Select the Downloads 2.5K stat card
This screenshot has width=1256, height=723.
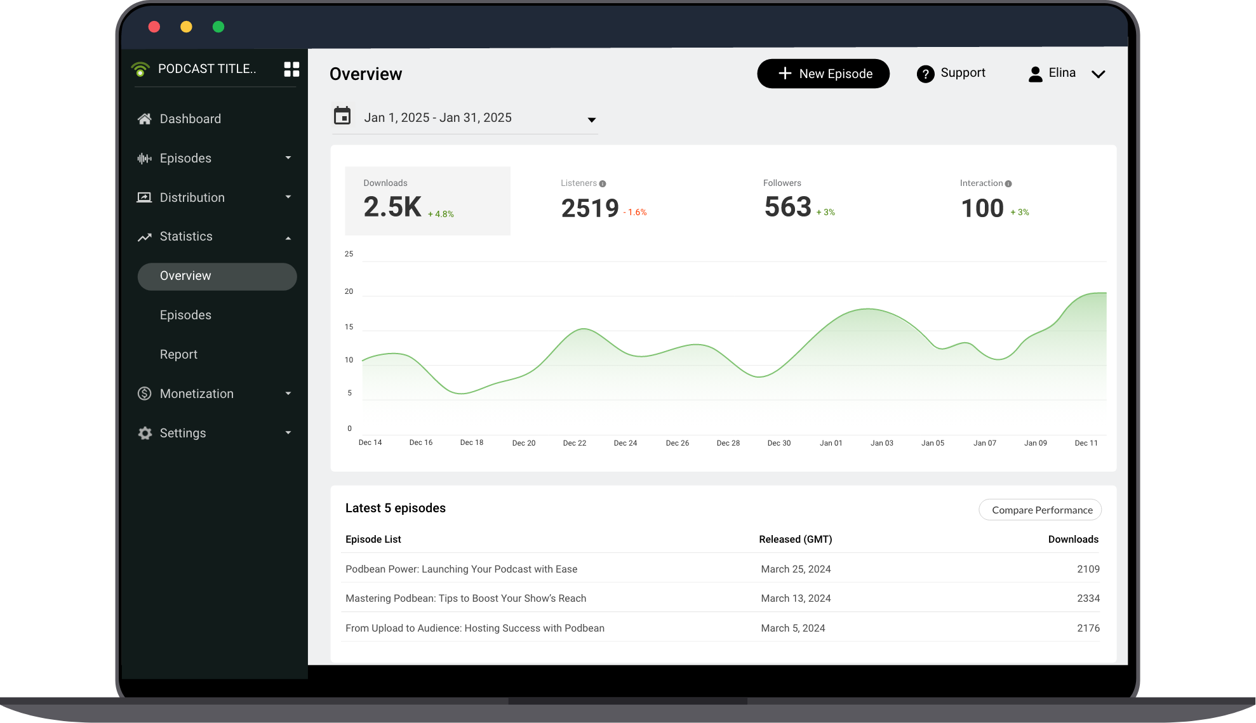click(x=427, y=201)
